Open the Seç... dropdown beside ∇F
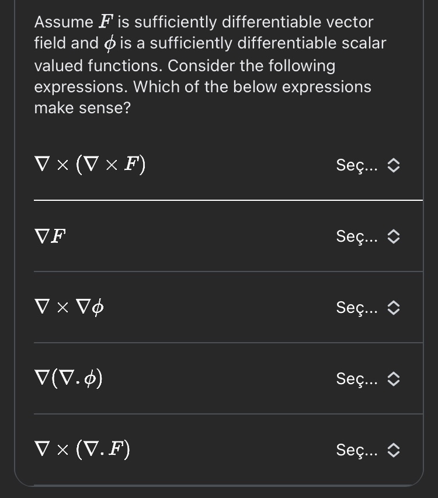 coord(367,236)
